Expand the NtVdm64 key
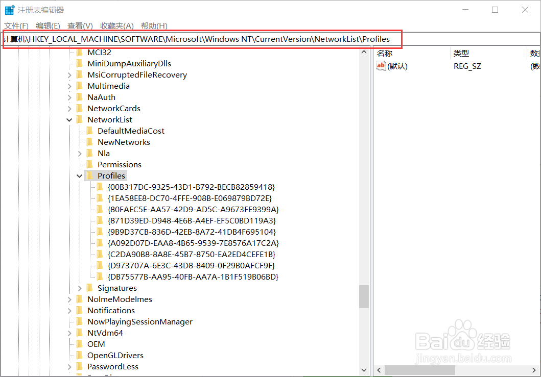The image size is (541, 377). (x=69, y=333)
